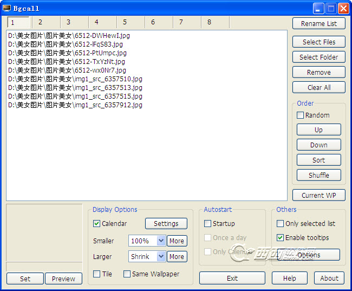Select img1_src_6357513.jpg entry
Image resolution: width=352 pixels, height=291 pixels.
click(75, 88)
